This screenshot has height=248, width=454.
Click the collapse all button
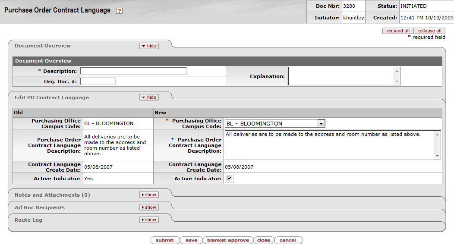[x=429, y=31]
